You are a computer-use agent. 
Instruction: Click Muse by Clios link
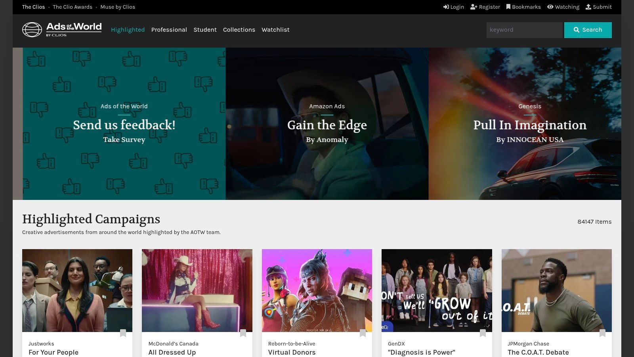coord(118,7)
